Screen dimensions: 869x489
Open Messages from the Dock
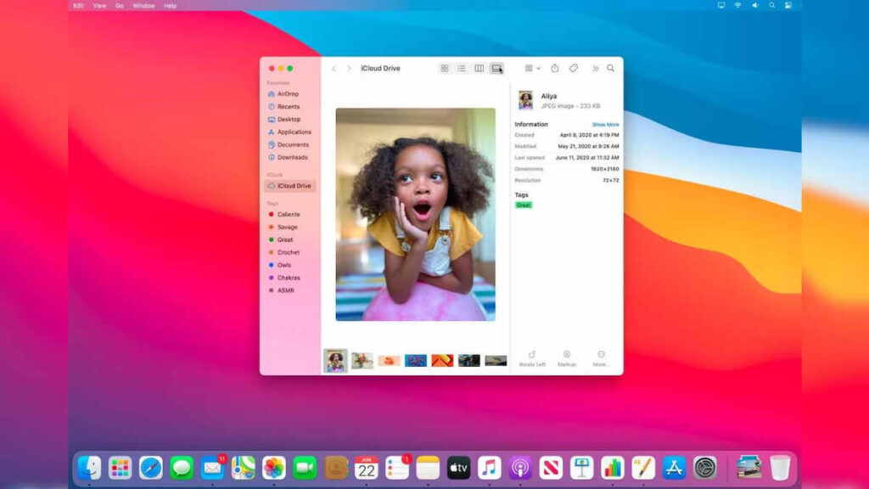pos(182,468)
